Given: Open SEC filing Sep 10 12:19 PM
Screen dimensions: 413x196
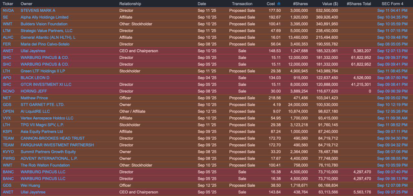Looking at the screenshot, I should tap(392, 105).
